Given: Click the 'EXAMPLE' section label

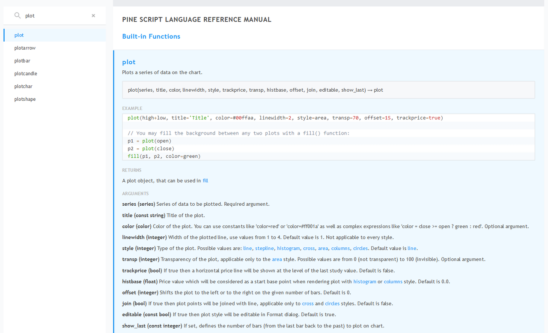Looking at the screenshot, I should point(132,108).
